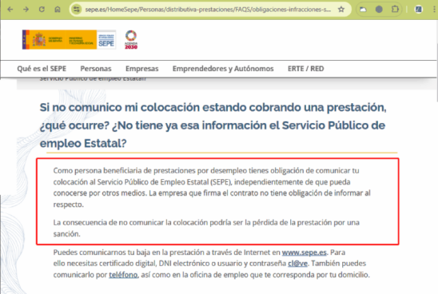Click the round gray toolbar icon

coord(379,10)
